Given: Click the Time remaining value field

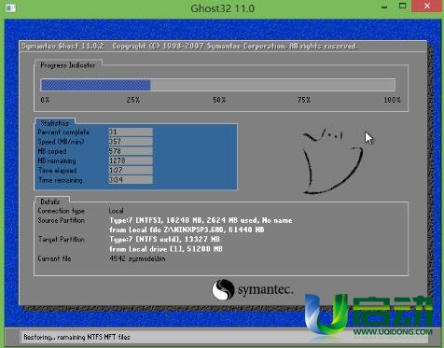Looking at the screenshot, I should pos(131,180).
